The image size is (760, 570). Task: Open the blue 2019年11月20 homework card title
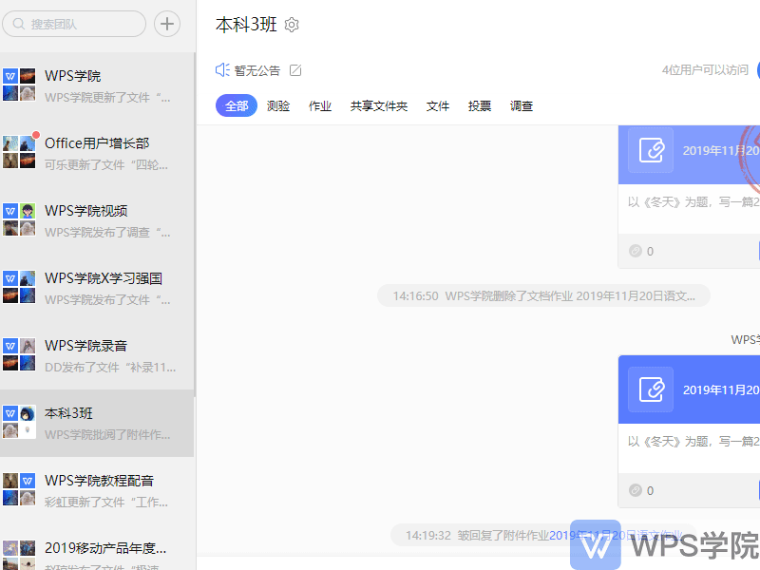click(x=721, y=389)
